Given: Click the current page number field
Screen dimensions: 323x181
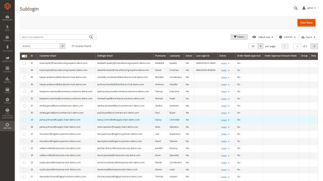Looking at the screenshot, I should click(297, 46).
